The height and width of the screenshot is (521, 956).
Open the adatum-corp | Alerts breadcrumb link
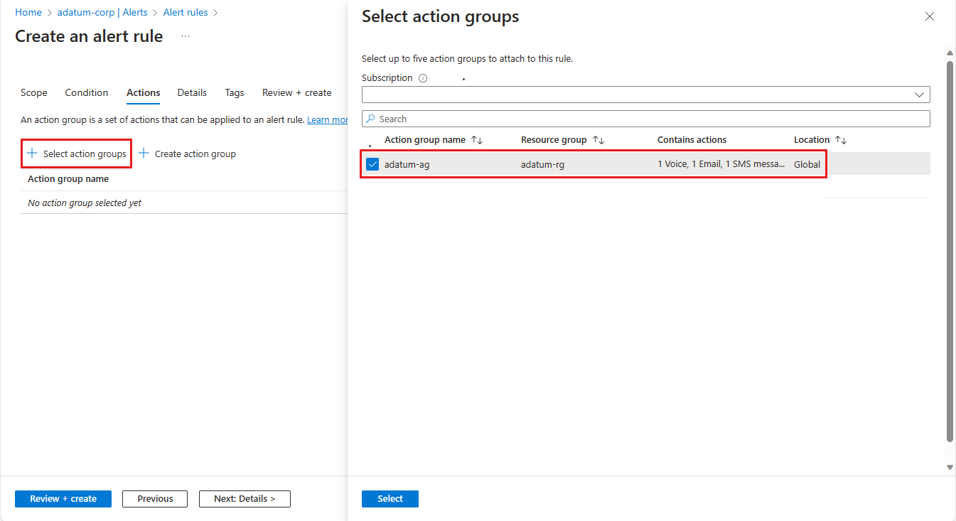point(102,12)
